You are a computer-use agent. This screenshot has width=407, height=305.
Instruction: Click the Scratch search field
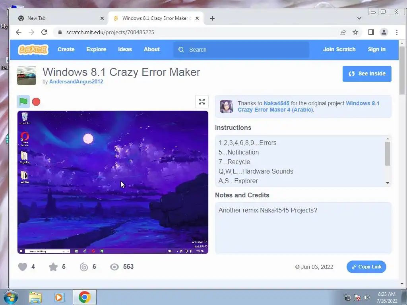(241, 50)
